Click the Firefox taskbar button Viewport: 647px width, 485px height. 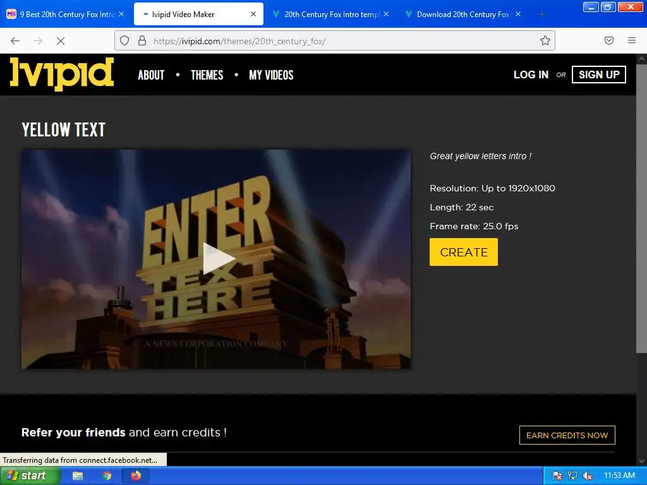click(136, 476)
